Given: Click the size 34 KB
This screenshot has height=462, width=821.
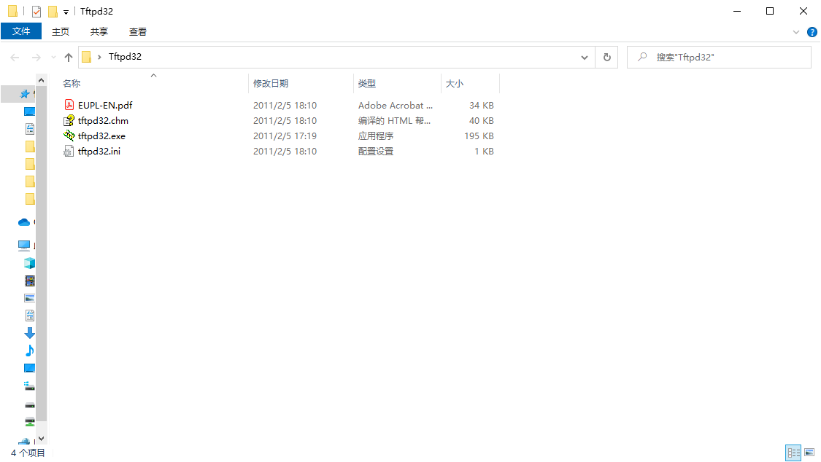Looking at the screenshot, I should pyautogui.click(x=481, y=106).
